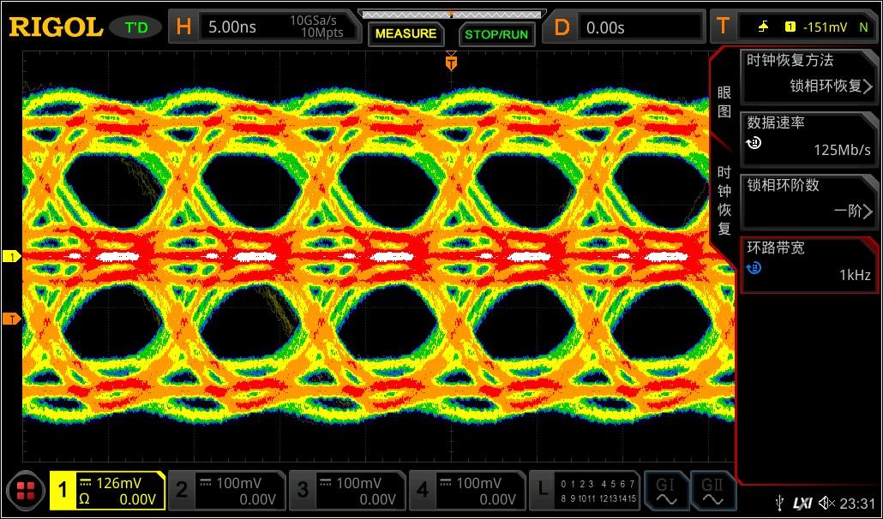The width and height of the screenshot is (883, 519).
Task: Click the USB connection status icon
Action: [x=780, y=503]
